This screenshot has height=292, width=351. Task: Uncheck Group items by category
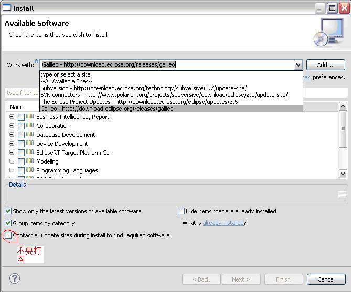point(8,223)
